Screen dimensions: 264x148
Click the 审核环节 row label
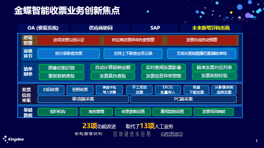click(x=28, y=53)
